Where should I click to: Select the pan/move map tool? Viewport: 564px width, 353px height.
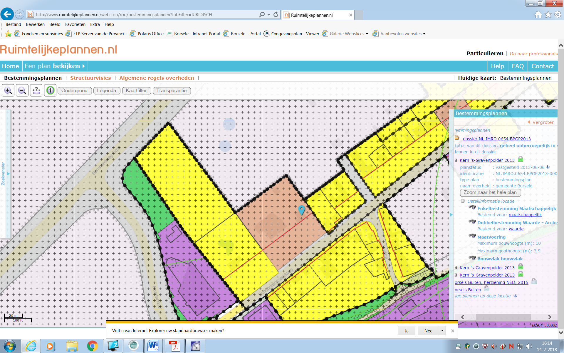coord(36,91)
